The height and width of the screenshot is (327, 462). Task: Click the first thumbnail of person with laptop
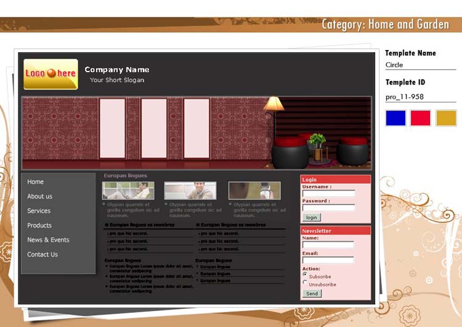tap(128, 191)
